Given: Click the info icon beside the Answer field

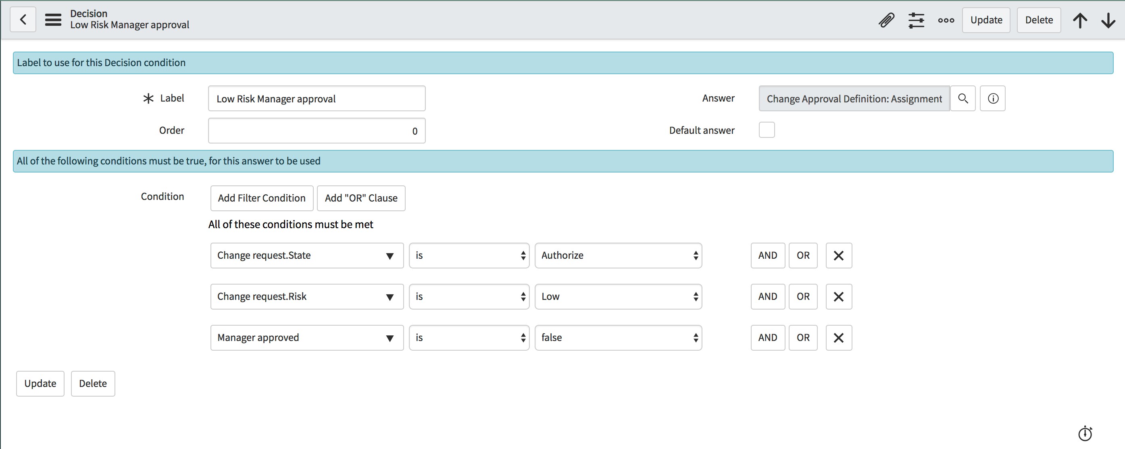Looking at the screenshot, I should (993, 98).
